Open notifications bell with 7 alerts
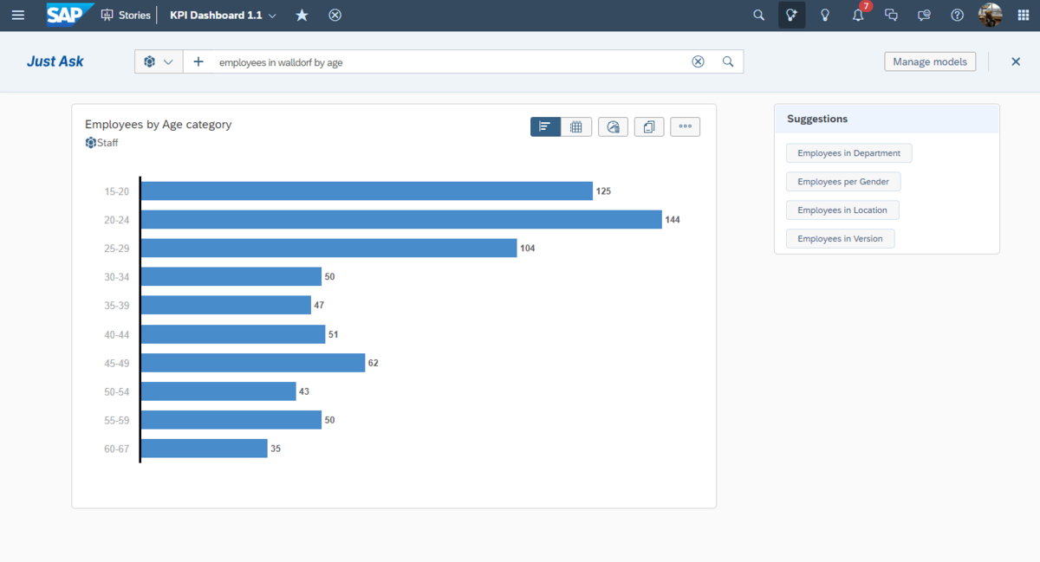This screenshot has width=1040, height=562. [x=858, y=16]
